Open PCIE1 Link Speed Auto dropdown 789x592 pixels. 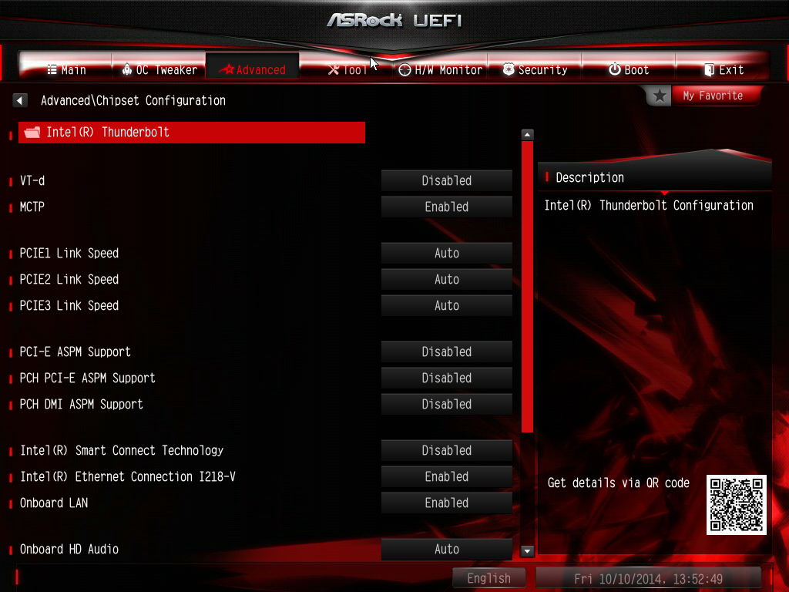pos(446,253)
